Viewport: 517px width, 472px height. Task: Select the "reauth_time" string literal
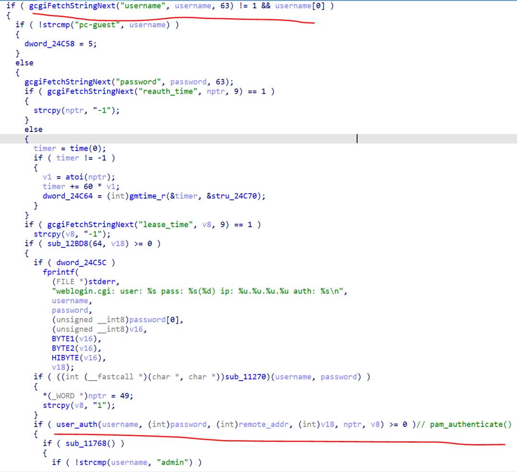pyautogui.click(x=168, y=91)
